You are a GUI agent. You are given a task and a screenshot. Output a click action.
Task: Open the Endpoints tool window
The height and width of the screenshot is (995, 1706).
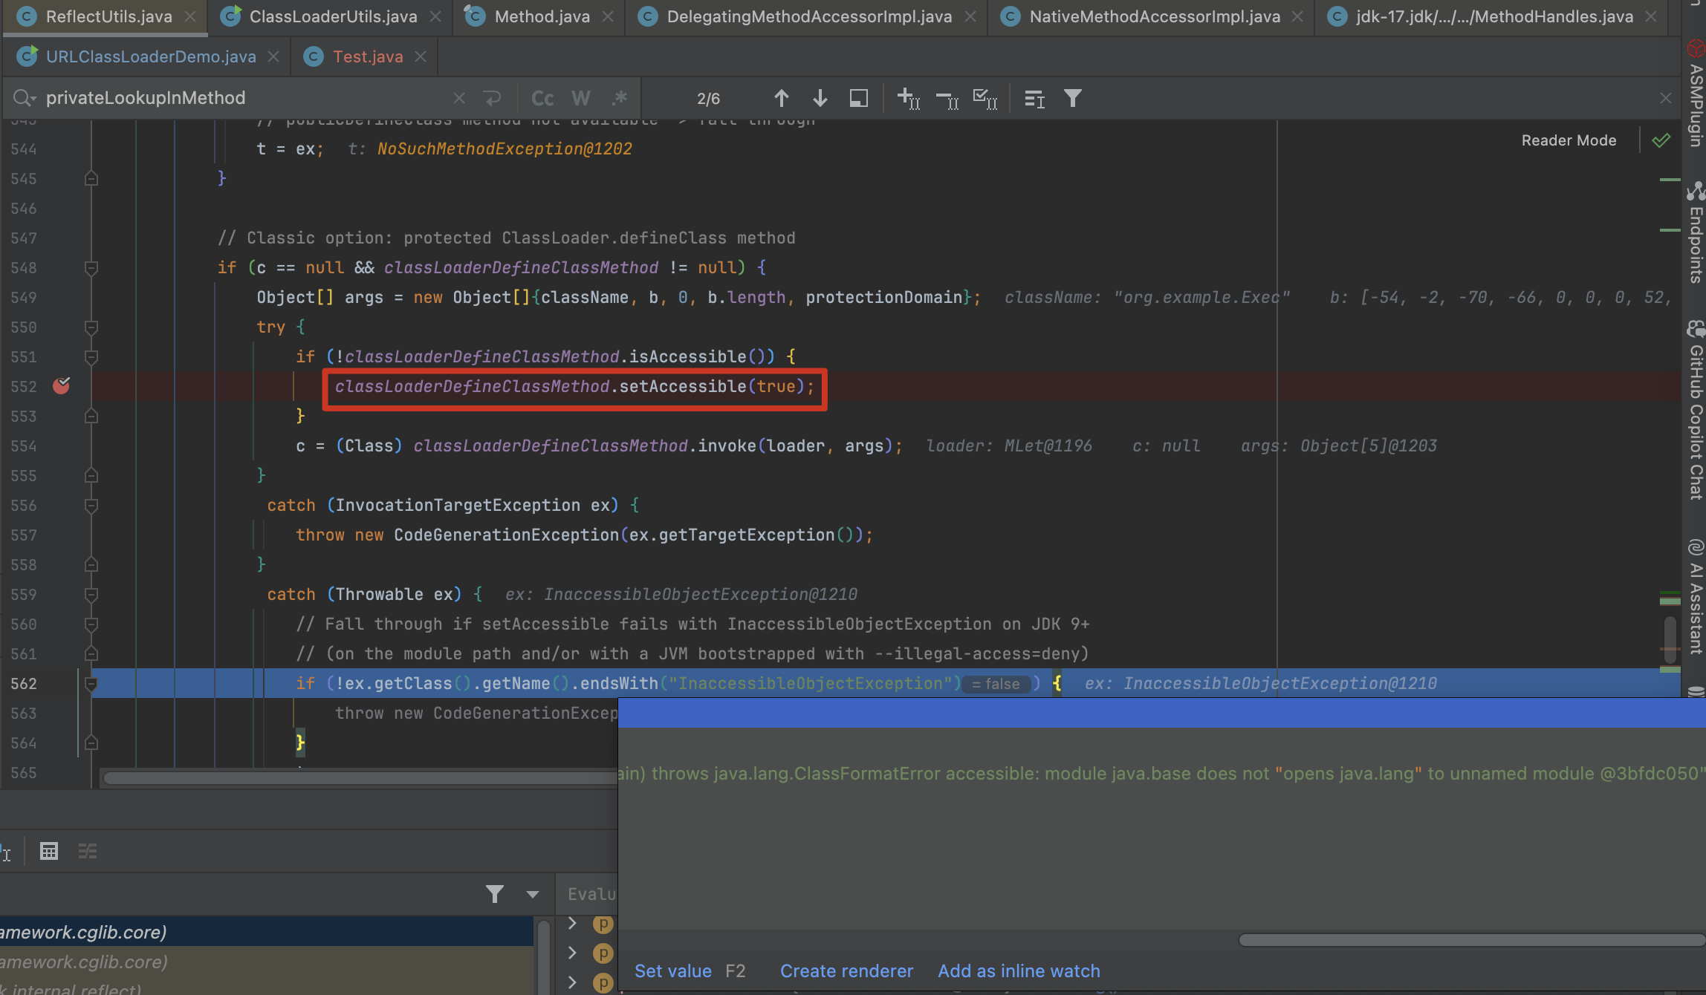pos(1695,232)
